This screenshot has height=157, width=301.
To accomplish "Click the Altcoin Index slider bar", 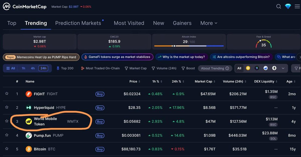I will pyautogui.click(x=189, y=46).
